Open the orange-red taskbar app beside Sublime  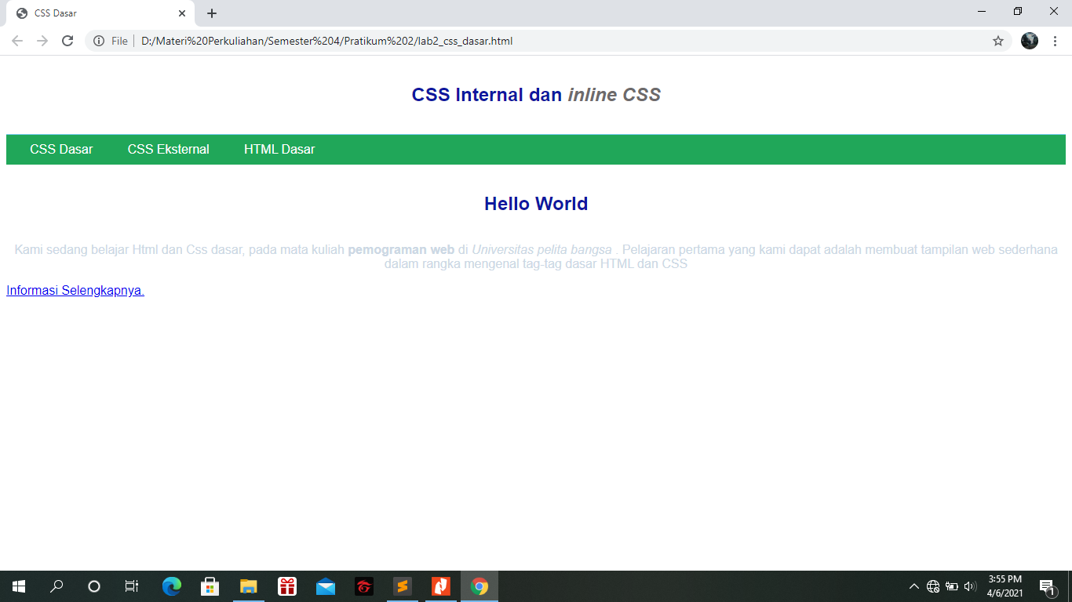coord(441,586)
